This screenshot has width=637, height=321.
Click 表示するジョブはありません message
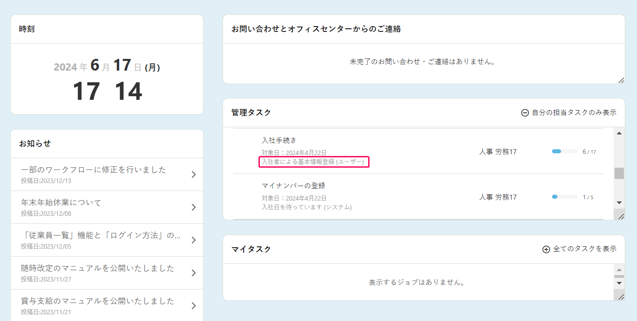(x=417, y=282)
